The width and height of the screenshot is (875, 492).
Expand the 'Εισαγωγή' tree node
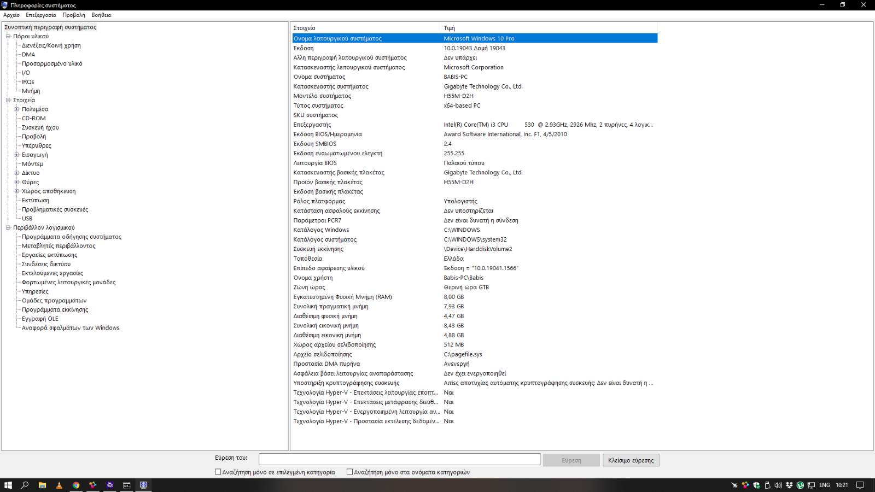pyautogui.click(x=17, y=155)
